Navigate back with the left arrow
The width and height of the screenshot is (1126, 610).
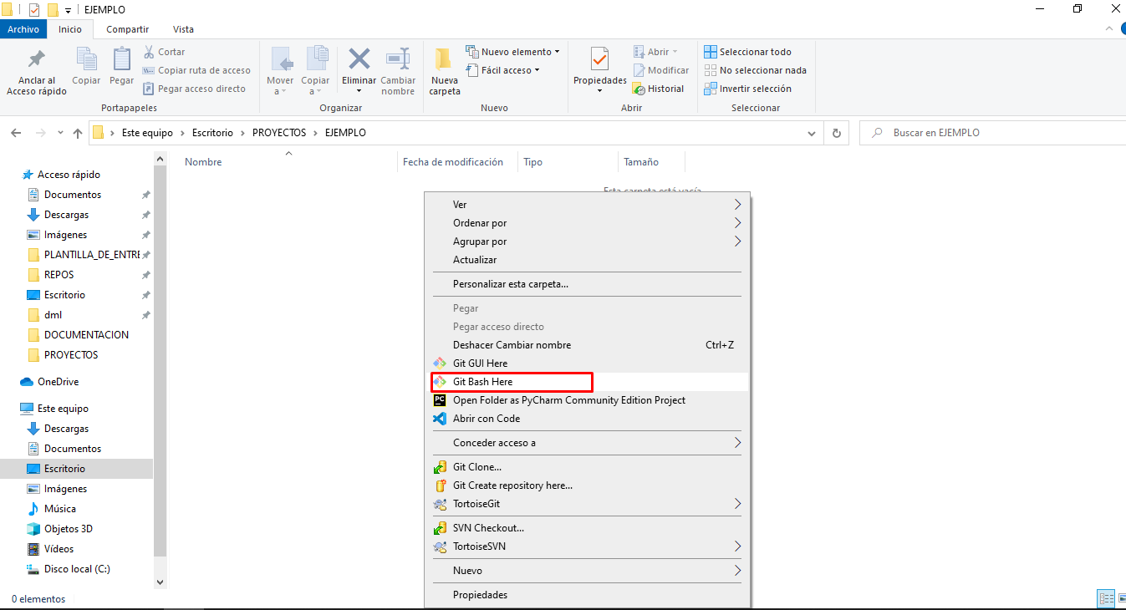coord(16,133)
